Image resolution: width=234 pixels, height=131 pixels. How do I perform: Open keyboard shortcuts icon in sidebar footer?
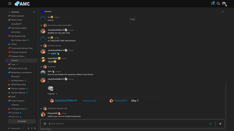coord(35,128)
